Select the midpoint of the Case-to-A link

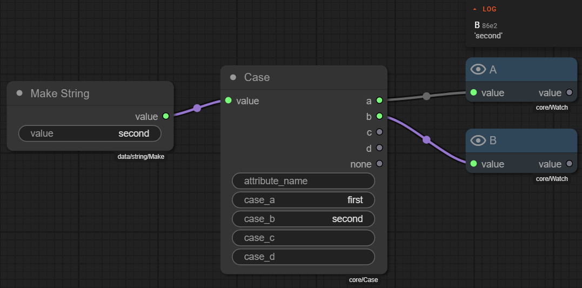[x=426, y=96]
